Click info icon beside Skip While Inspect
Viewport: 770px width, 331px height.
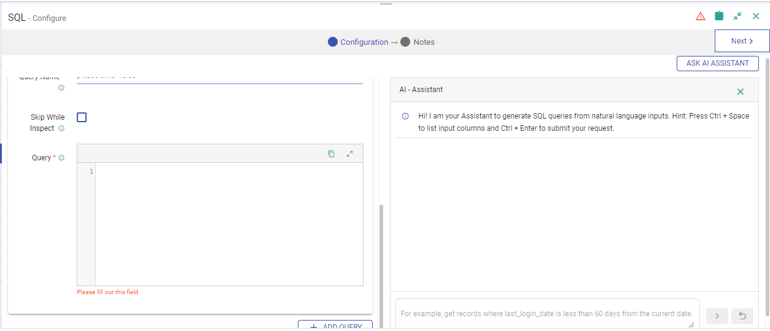pos(61,128)
